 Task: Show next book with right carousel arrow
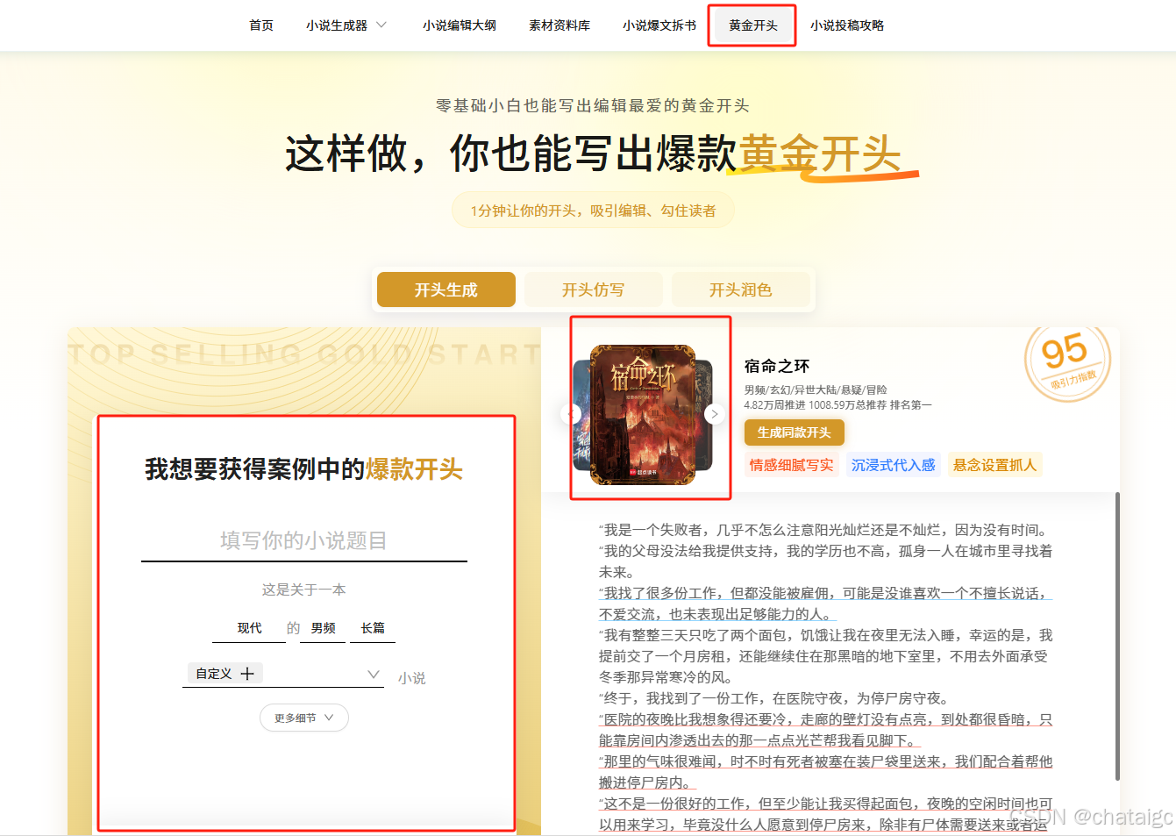pos(715,414)
